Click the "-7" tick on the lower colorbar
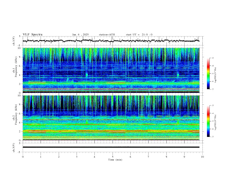This screenshot has height=176, width=228. coord(212,137)
